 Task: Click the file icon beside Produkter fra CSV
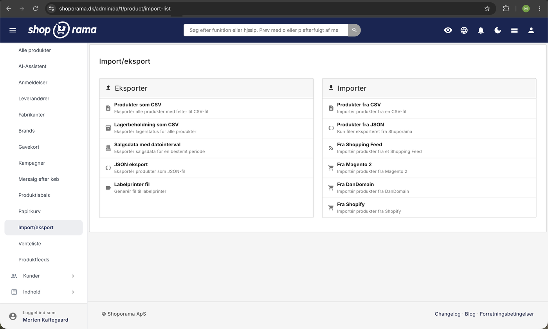click(x=331, y=108)
